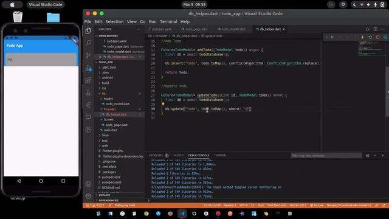Image resolution: width=389 pixels, height=219 pixels.
Task: Click the notifications bell in status bar
Action: pos(384,206)
